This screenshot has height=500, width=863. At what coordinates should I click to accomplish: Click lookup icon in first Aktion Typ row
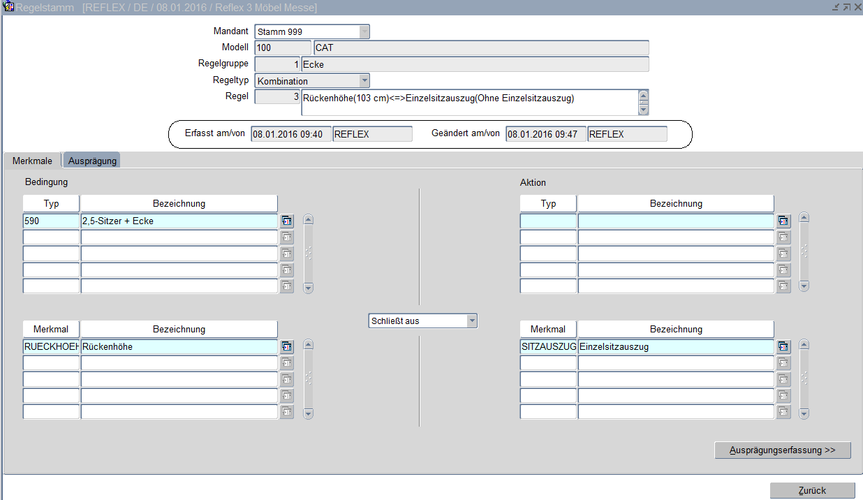[784, 221]
